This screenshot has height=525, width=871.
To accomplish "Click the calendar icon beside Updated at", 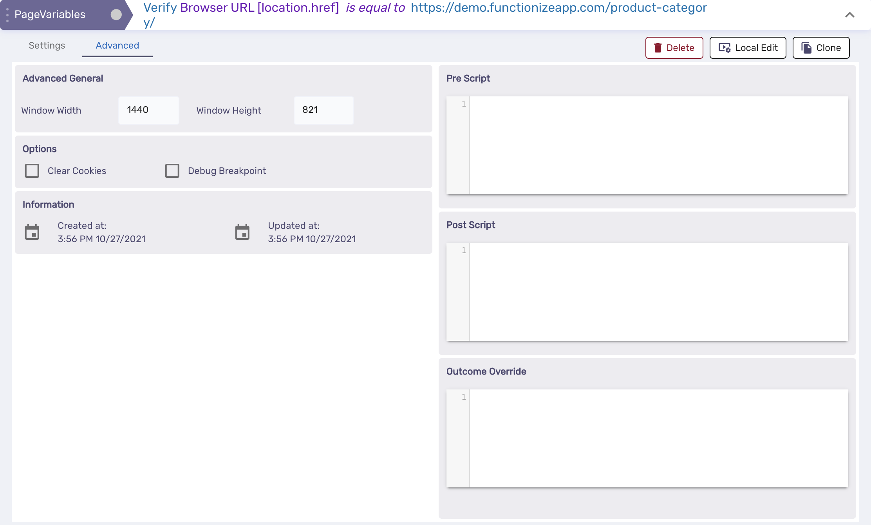I will click(x=242, y=232).
